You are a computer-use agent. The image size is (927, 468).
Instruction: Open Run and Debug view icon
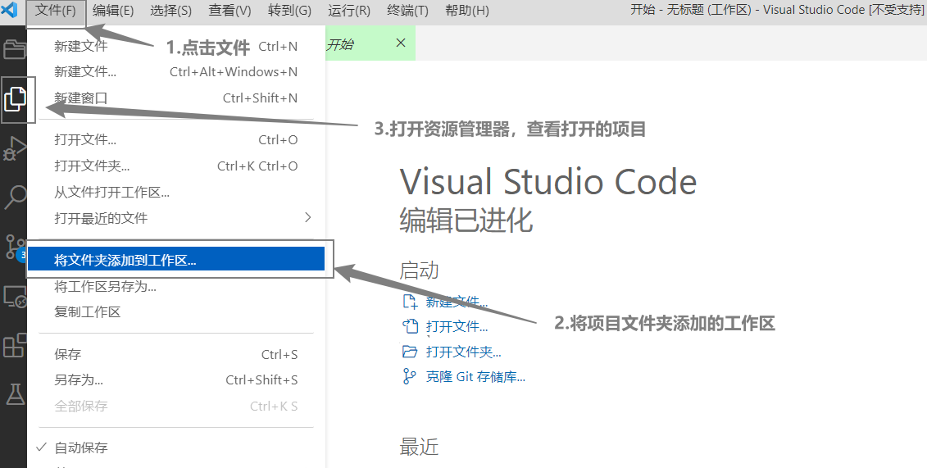point(15,148)
